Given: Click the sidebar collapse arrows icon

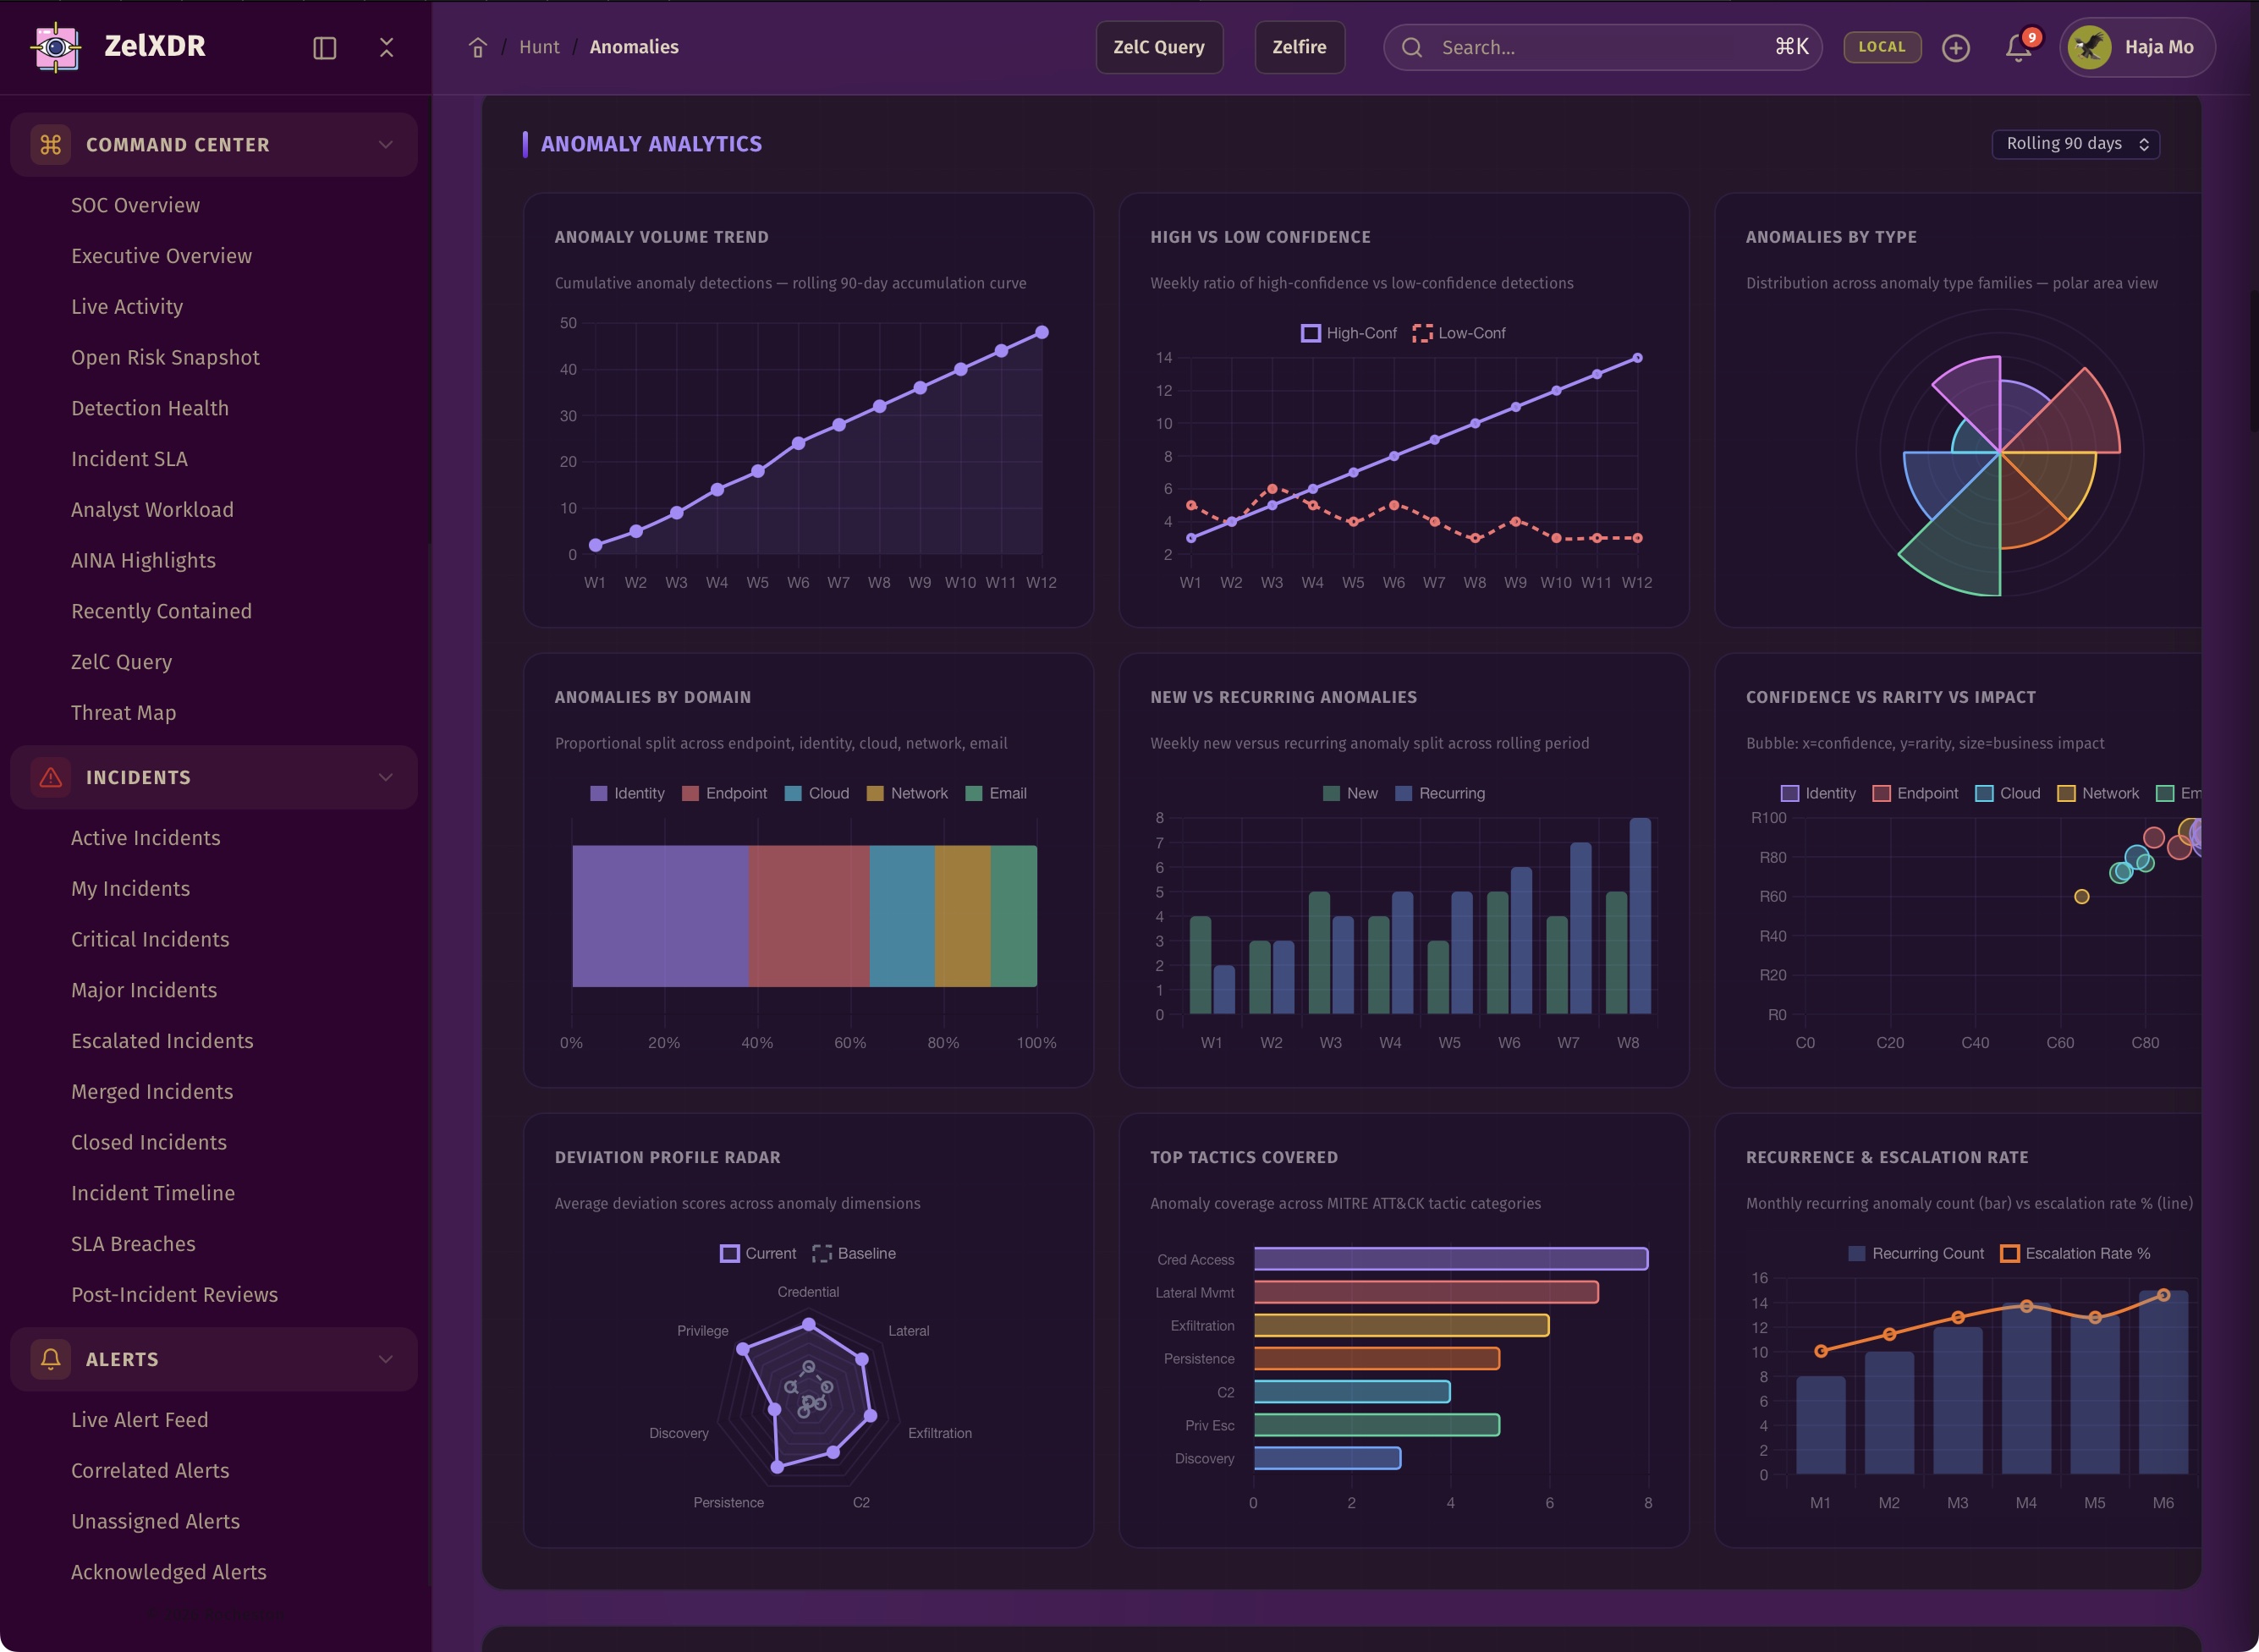Looking at the screenshot, I should tap(386, 48).
